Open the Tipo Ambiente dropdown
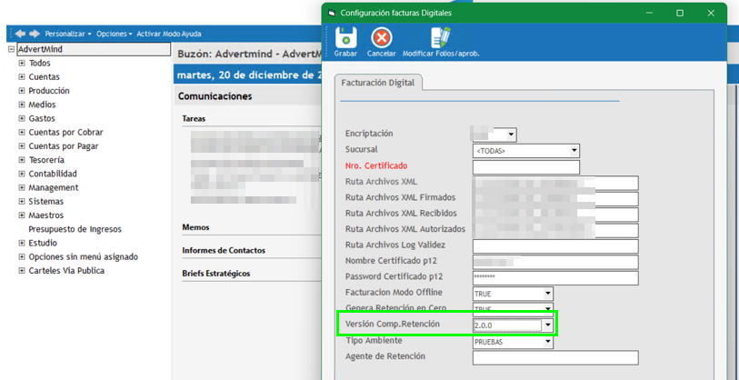739x380 pixels. [547, 341]
